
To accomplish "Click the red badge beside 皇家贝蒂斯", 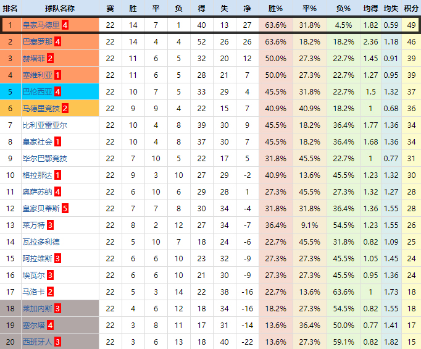I will 65,208.
